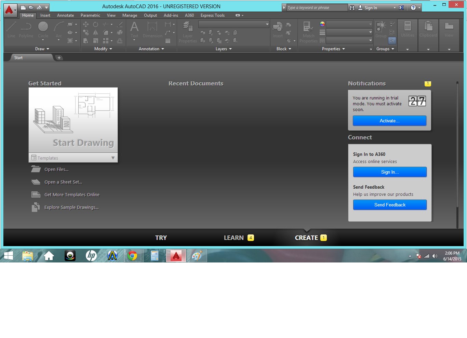Click the Plot icon in quick access toolbar
Viewport: 467px width, 338px height.
coord(39,7)
